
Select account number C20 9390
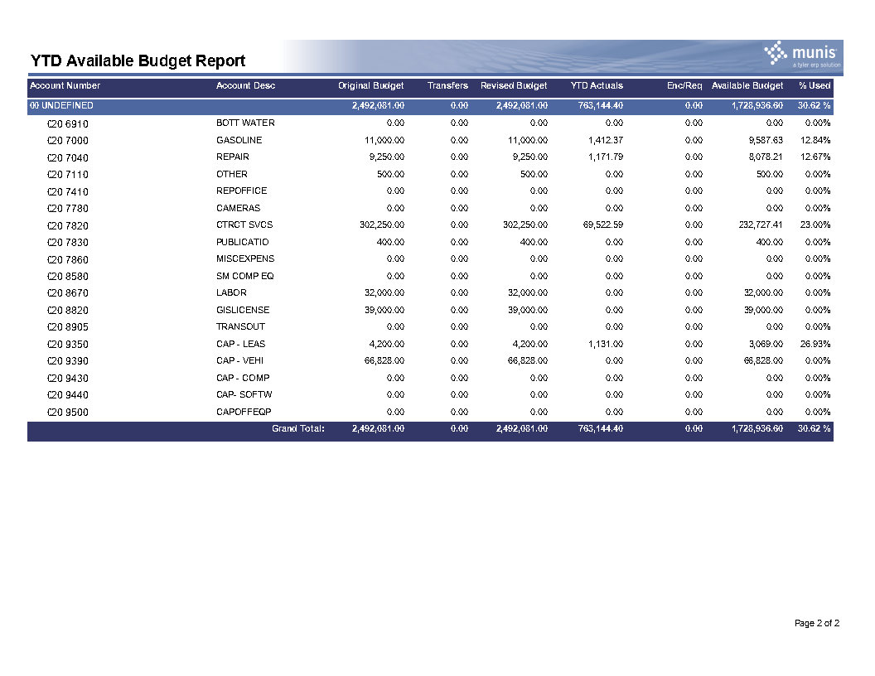(x=68, y=361)
